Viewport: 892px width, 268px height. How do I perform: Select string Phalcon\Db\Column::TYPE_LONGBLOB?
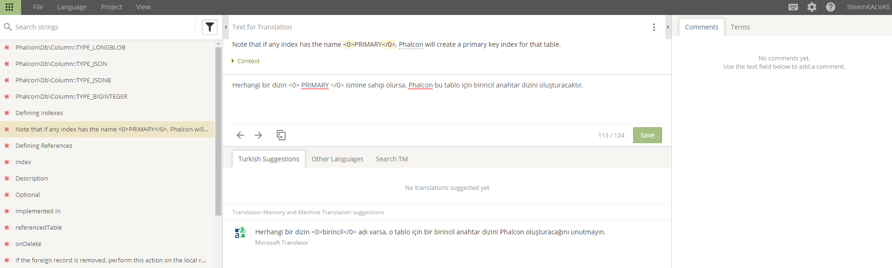click(107, 47)
